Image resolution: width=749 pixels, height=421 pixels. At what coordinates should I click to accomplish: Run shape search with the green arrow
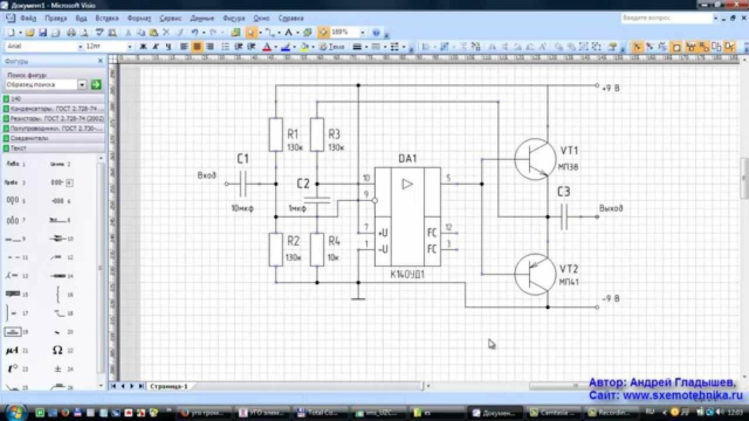[x=96, y=84]
